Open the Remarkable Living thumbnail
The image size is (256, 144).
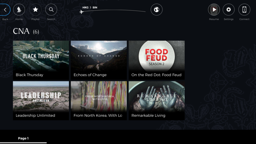tap(156, 96)
